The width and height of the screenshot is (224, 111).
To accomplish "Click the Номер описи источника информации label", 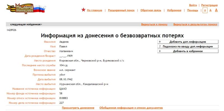I will click(x=31, y=98).
